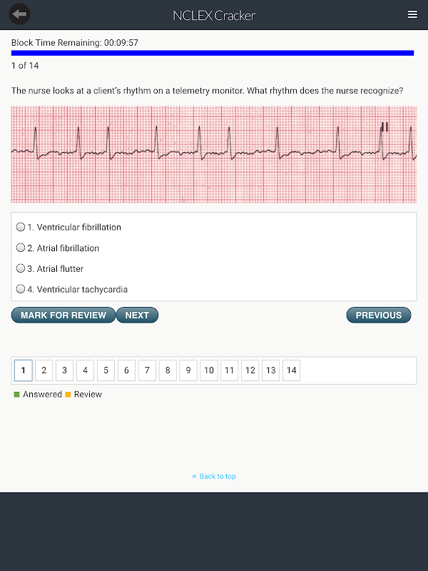Select the Ventricular fibrillation option

point(21,227)
